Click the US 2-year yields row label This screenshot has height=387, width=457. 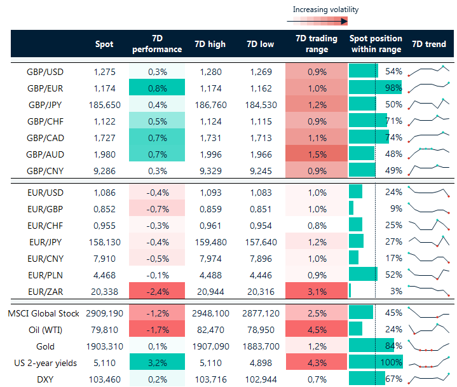click(46, 363)
